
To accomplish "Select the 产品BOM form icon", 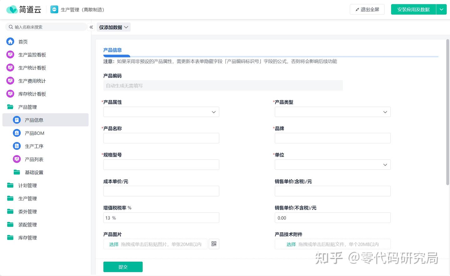I will [x=17, y=133].
